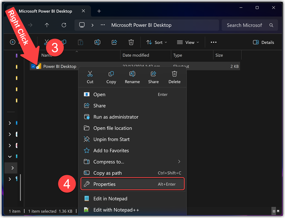Sort by Size column header
The height and width of the screenshot is (218, 285).
pyautogui.click(x=219, y=55)
